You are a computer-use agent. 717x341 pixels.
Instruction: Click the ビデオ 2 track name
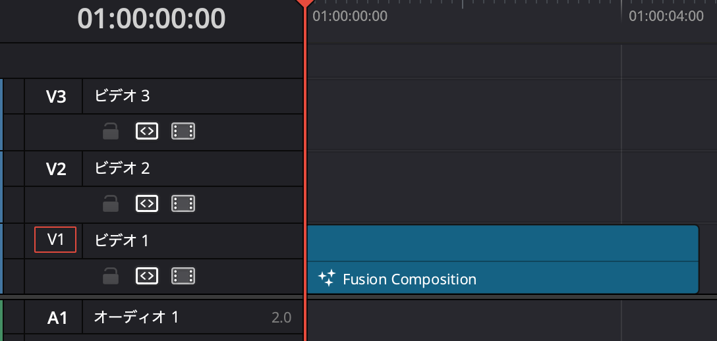pyautogui.click(x=123, y=169)
